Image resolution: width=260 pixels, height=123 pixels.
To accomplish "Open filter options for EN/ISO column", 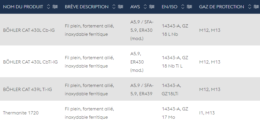I will 189,7.
